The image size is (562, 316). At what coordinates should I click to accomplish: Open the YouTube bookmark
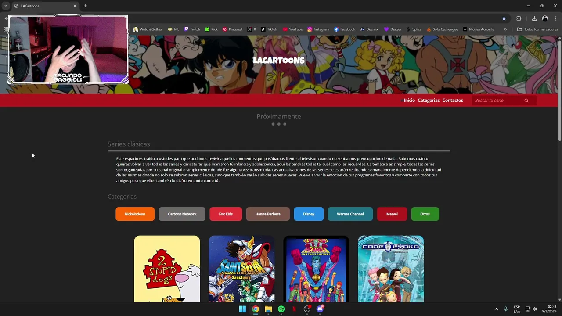(x=292, y=29)
